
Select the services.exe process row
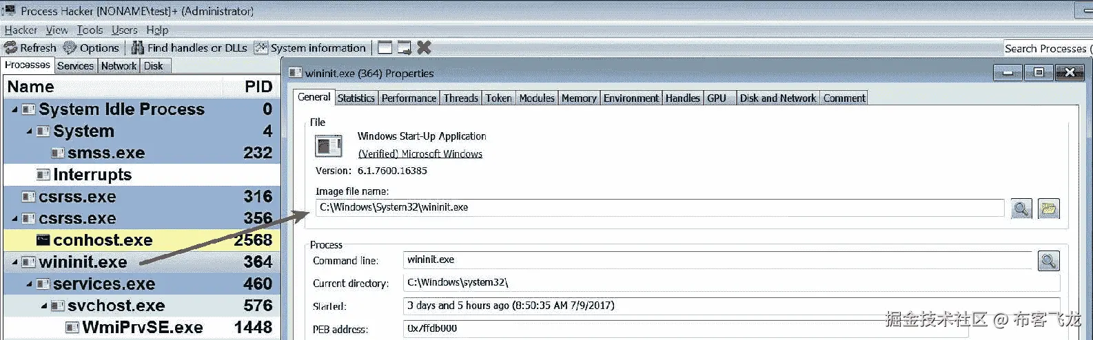[141, 284]
